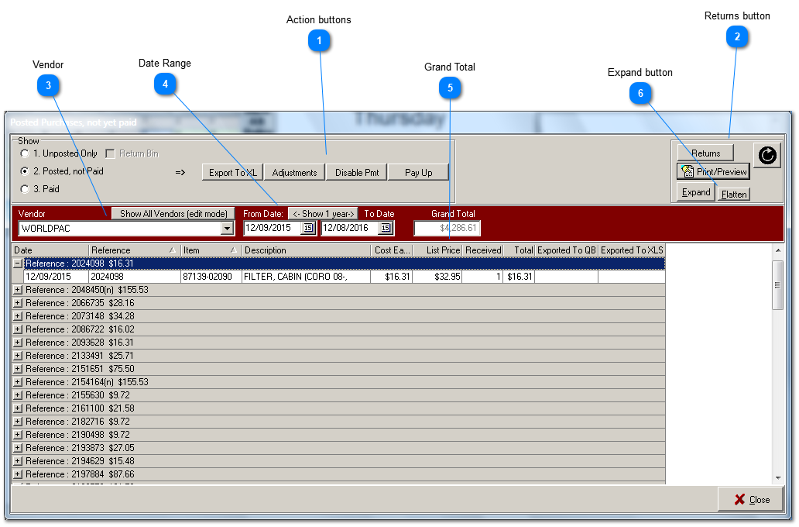The height and width of the screenshot is (527, 799).
Task: Click the Print/Preview button
Action: tap(713, 171)
